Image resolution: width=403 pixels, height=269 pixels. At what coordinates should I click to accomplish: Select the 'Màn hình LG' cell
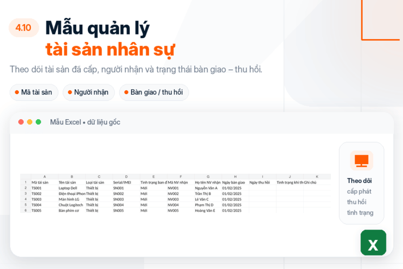72,199
